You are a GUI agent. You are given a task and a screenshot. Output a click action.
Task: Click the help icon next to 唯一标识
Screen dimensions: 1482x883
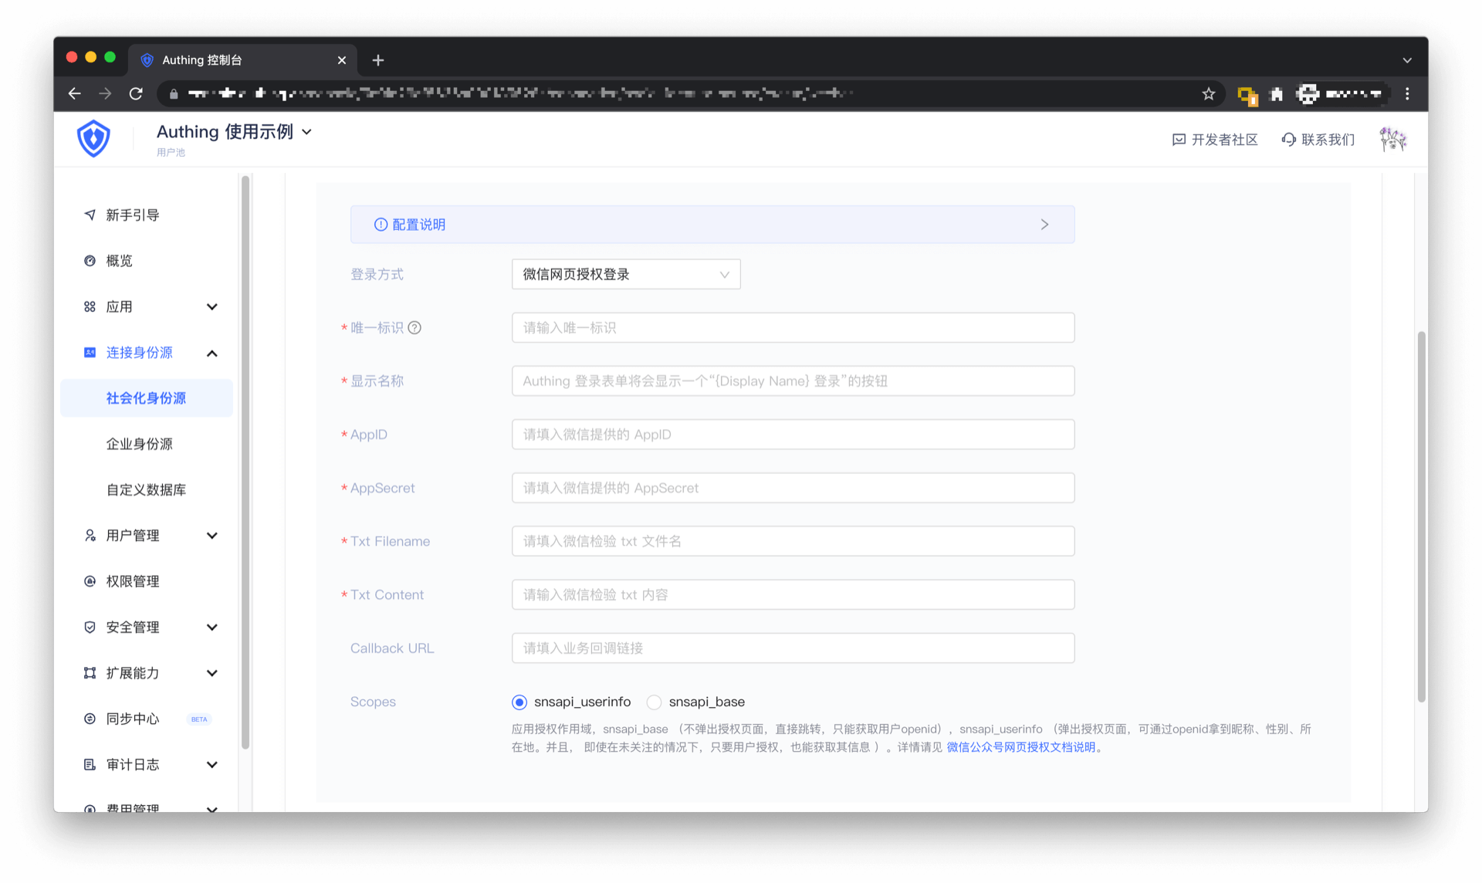[414, 328]
